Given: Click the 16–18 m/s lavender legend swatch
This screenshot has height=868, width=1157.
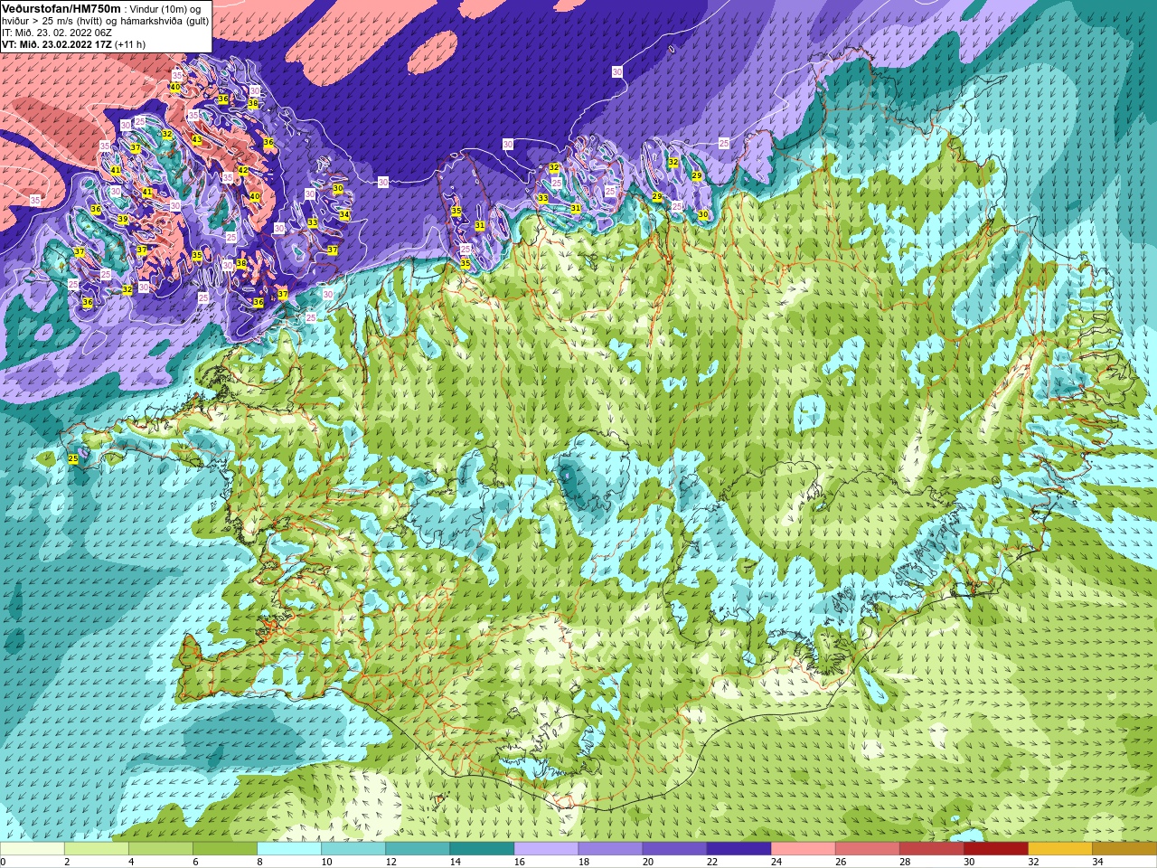Looking at the screenshot, I should tap(546, 849).
